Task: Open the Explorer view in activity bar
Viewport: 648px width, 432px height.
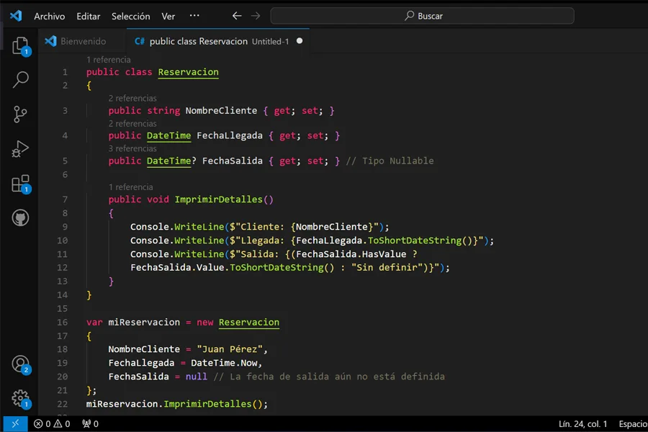Action: [20, 46]
